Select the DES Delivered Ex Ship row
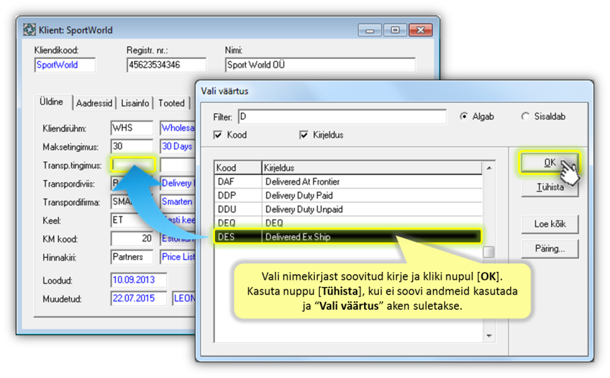Image resolution: width=610 pixels, height=378 pixels. click(348, 237)
